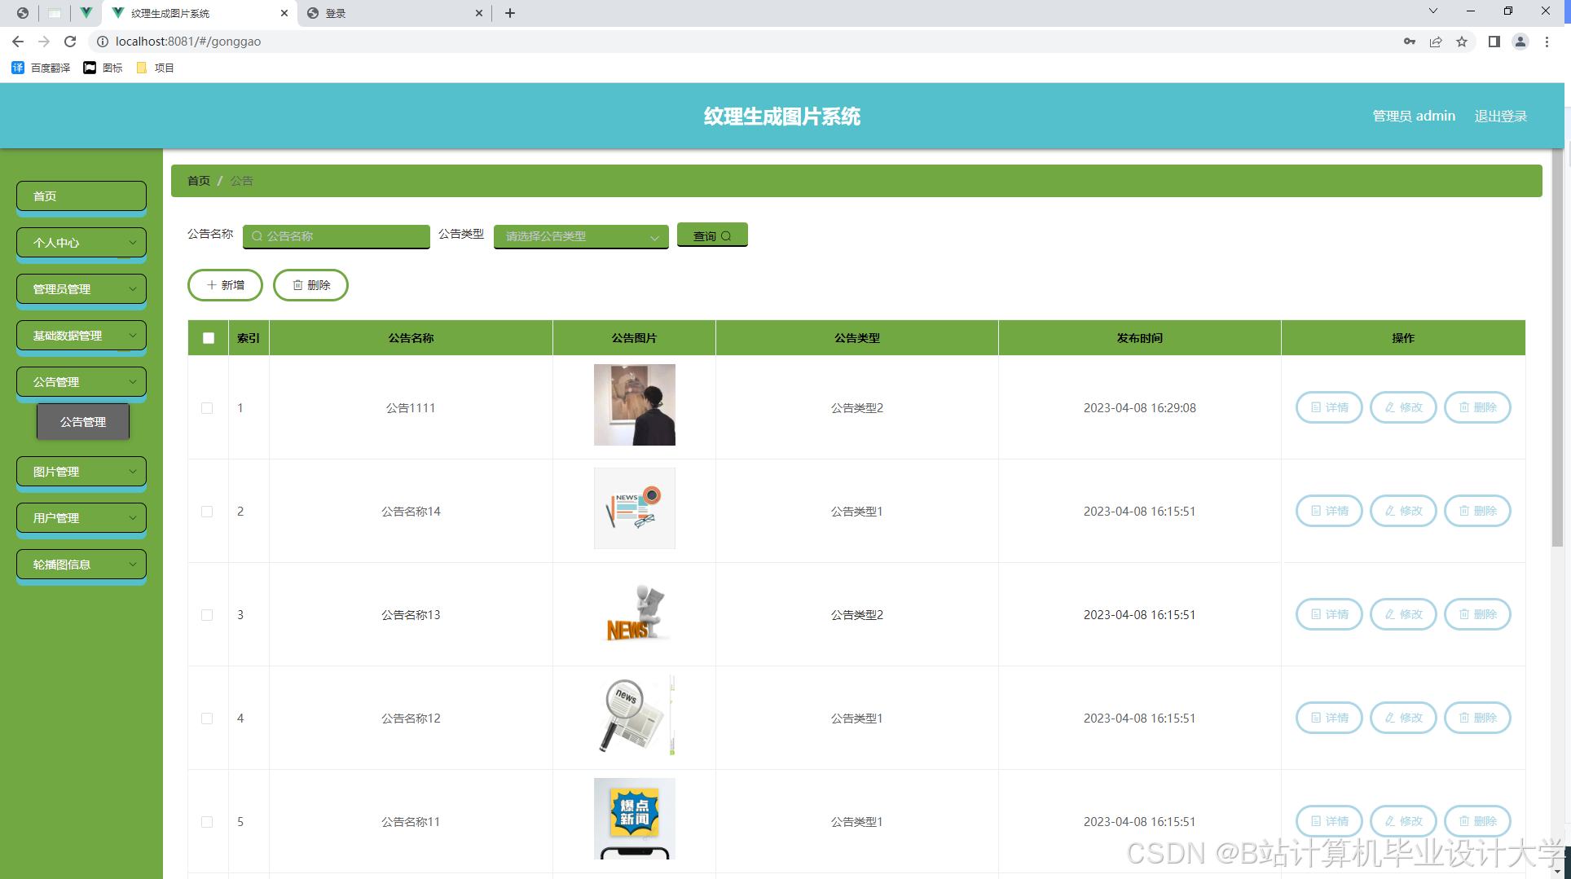The image size is (1571, 879).
Task: Expand the 轮播图信息 sidebar menu
Action: [x=81, y=565]
